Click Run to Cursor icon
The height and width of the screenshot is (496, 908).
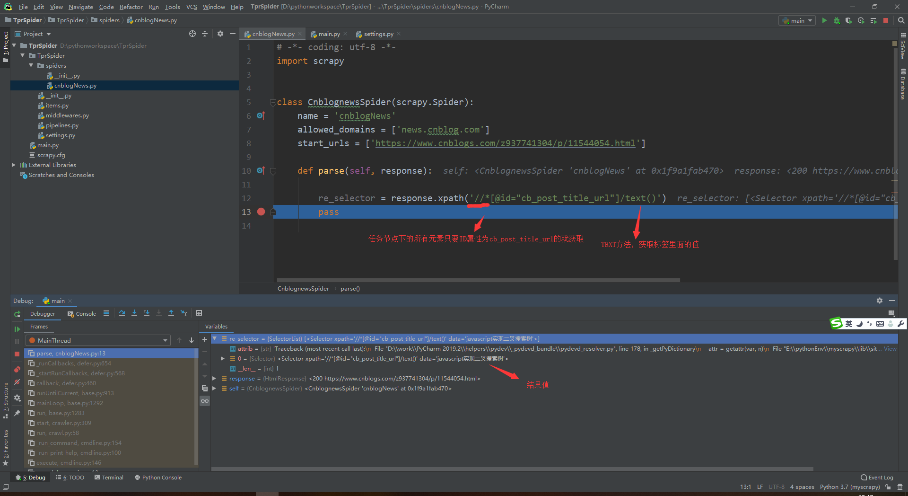[x=184, y=313]
